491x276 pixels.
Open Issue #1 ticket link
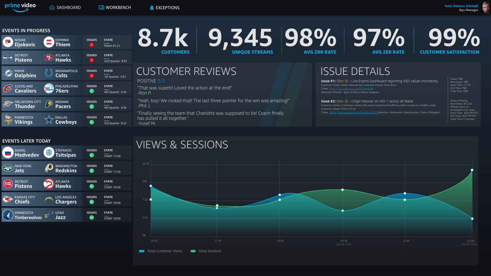point(351,89)
